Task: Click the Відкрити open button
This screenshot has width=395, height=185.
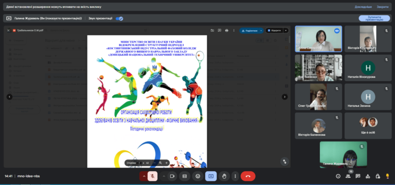Action: tap(274, 31)
